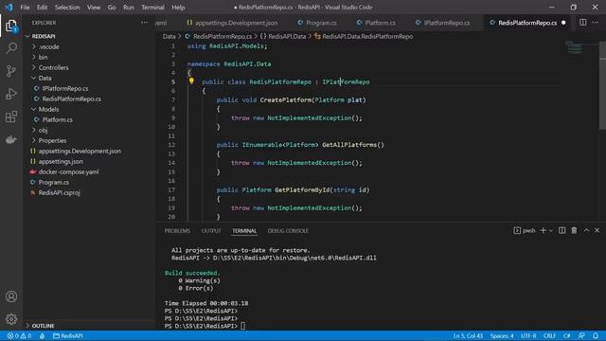
Task: Click the feedback icon in status bar
Action: 581,336
